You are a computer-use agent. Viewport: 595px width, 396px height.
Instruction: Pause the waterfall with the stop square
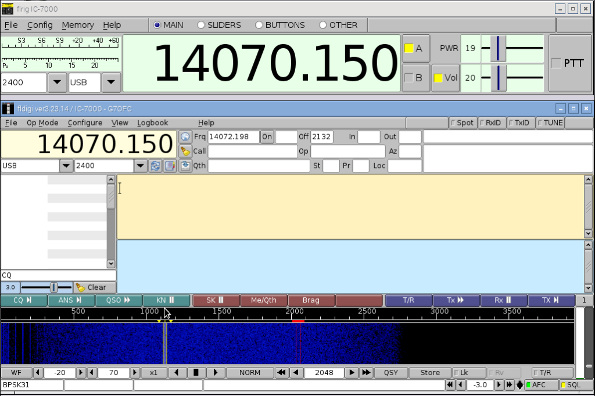196,373
